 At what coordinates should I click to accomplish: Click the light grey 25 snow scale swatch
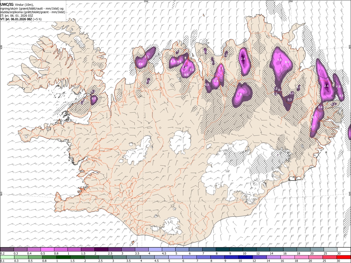pyautogui.click(x=330, y=249)
